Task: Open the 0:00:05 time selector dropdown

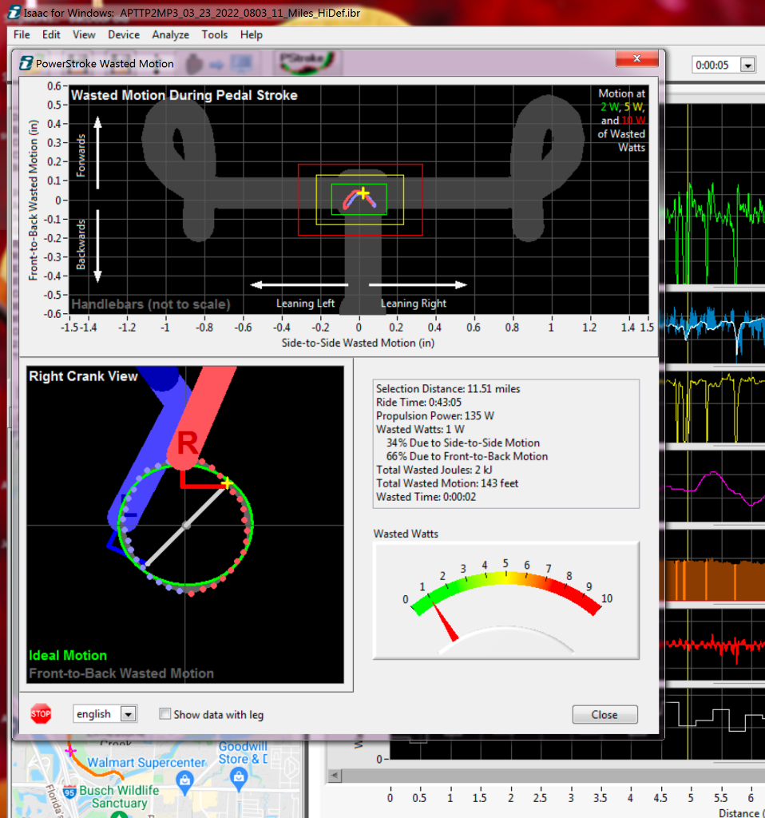Action: (x=747, y=65)
